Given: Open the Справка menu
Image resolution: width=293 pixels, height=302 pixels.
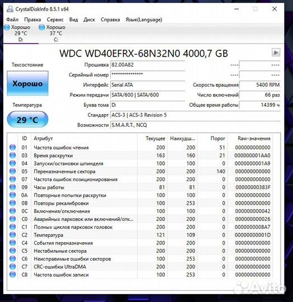Looking at the screenshot, I should coord(110,20).
